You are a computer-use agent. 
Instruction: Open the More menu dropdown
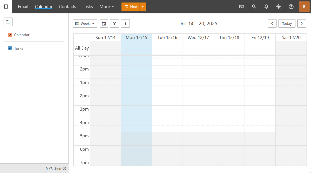click(106, 7)
